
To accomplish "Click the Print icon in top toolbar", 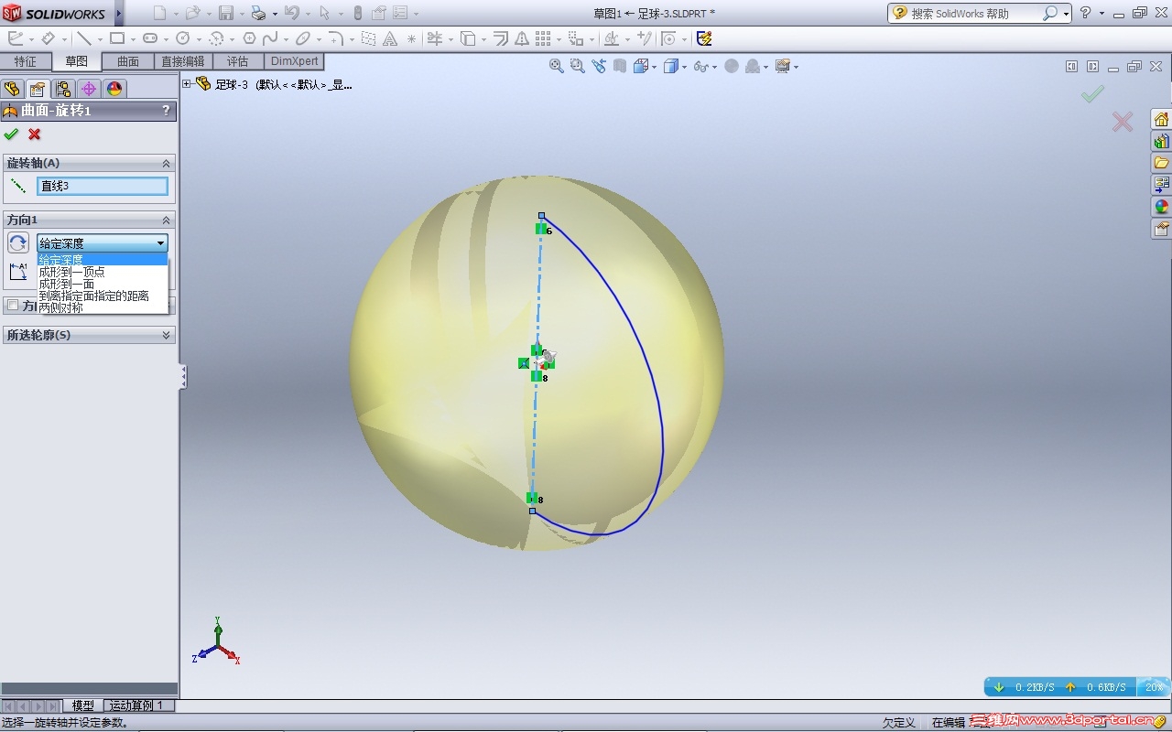I will [x=258, y=13].
